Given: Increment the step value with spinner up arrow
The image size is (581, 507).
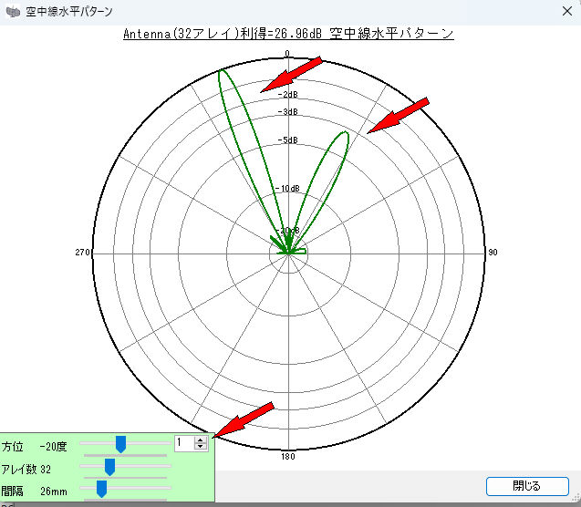Looking at the screenshot, I should 202,439.
